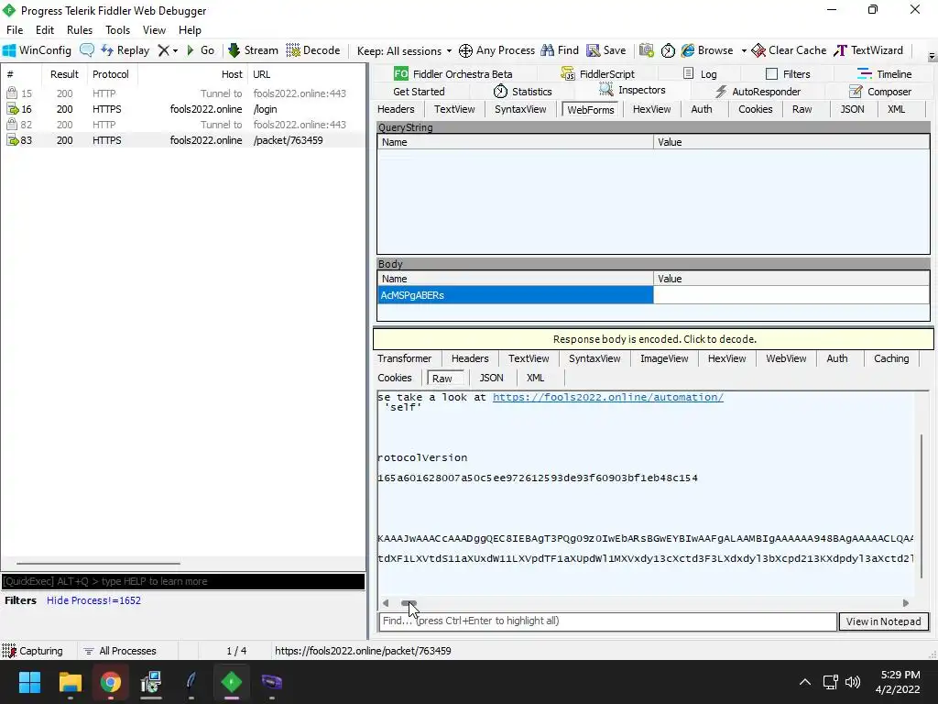Open the Edit menu
This screenshot has height=704, width=938.
tap(45, 30)
